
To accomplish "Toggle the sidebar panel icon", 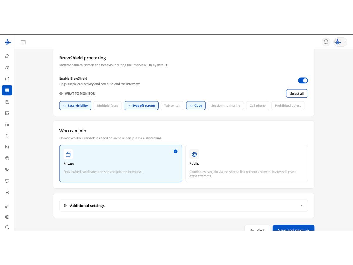I will click(x=23, y=42).
